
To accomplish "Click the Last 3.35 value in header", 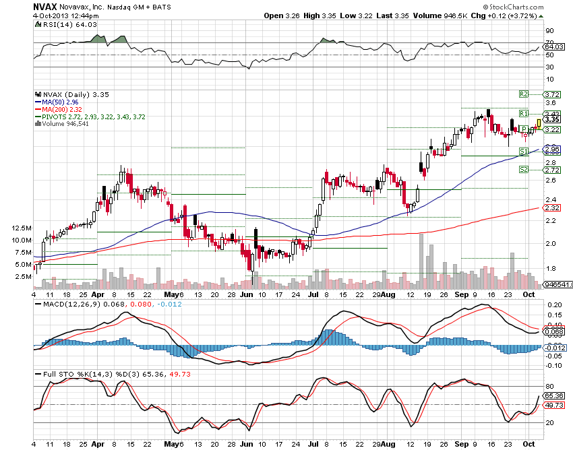I will (392, 15).
